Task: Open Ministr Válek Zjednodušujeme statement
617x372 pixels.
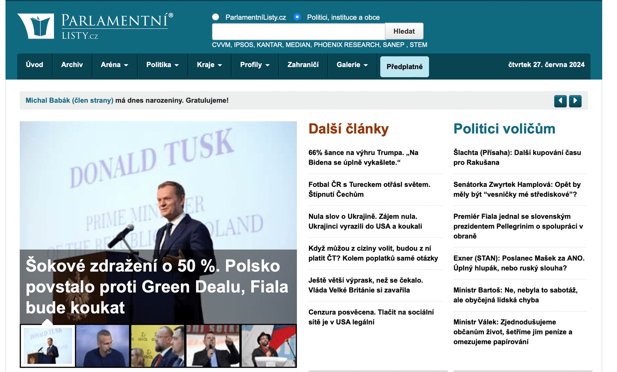Action: pyautogui.click(x=513, y=332)
